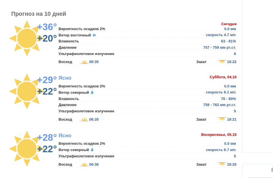The width and height of the screenshot is (273, 178).
Task: Click Saturday's north wind arrow icon
Action: (92, 93)
